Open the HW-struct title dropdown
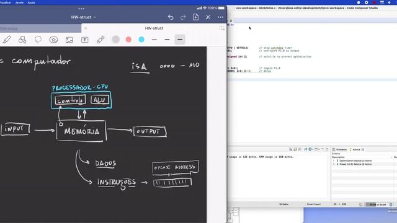 pos(83,17)
